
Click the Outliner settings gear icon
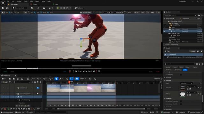click(x=202, y=16)
